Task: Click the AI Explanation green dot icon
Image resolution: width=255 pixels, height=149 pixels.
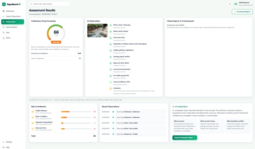Action: point(173,107)
